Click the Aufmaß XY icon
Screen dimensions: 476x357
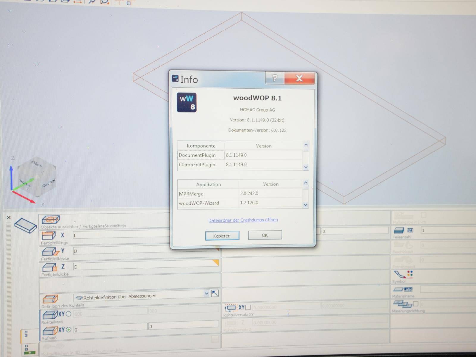tap(50, 331)
